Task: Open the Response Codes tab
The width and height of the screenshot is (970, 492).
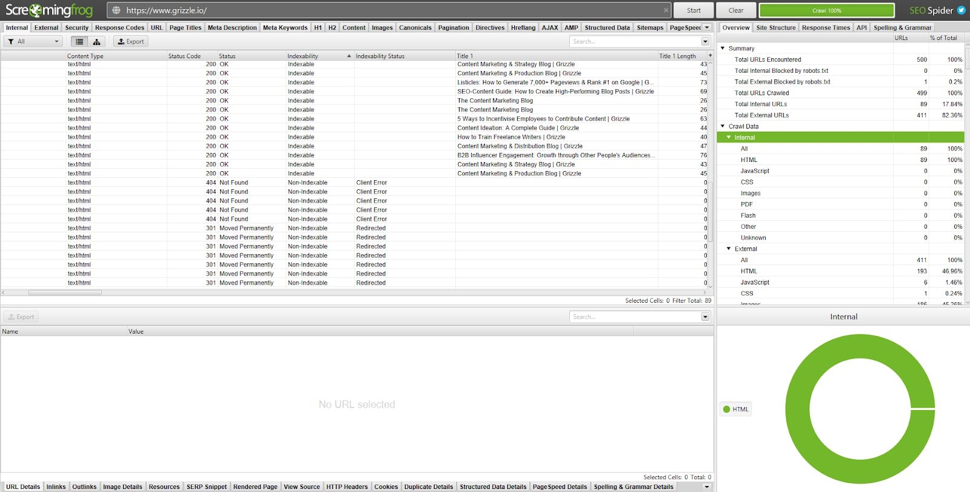Action: point(119,27)
